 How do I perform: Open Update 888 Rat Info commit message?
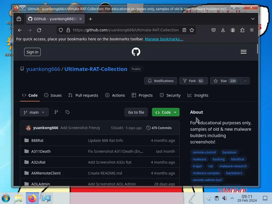point(105,141)
